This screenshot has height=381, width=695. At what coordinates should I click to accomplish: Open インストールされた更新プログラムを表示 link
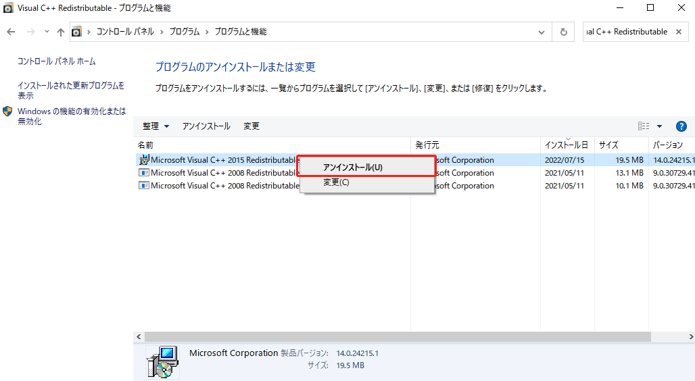pos(71,91)
